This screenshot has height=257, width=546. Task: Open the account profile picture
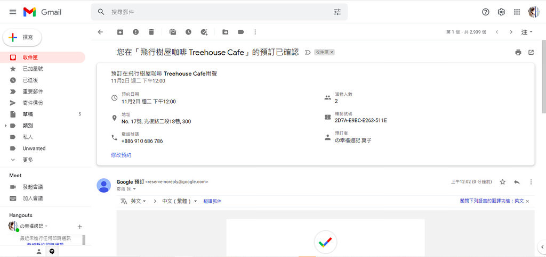534,12
